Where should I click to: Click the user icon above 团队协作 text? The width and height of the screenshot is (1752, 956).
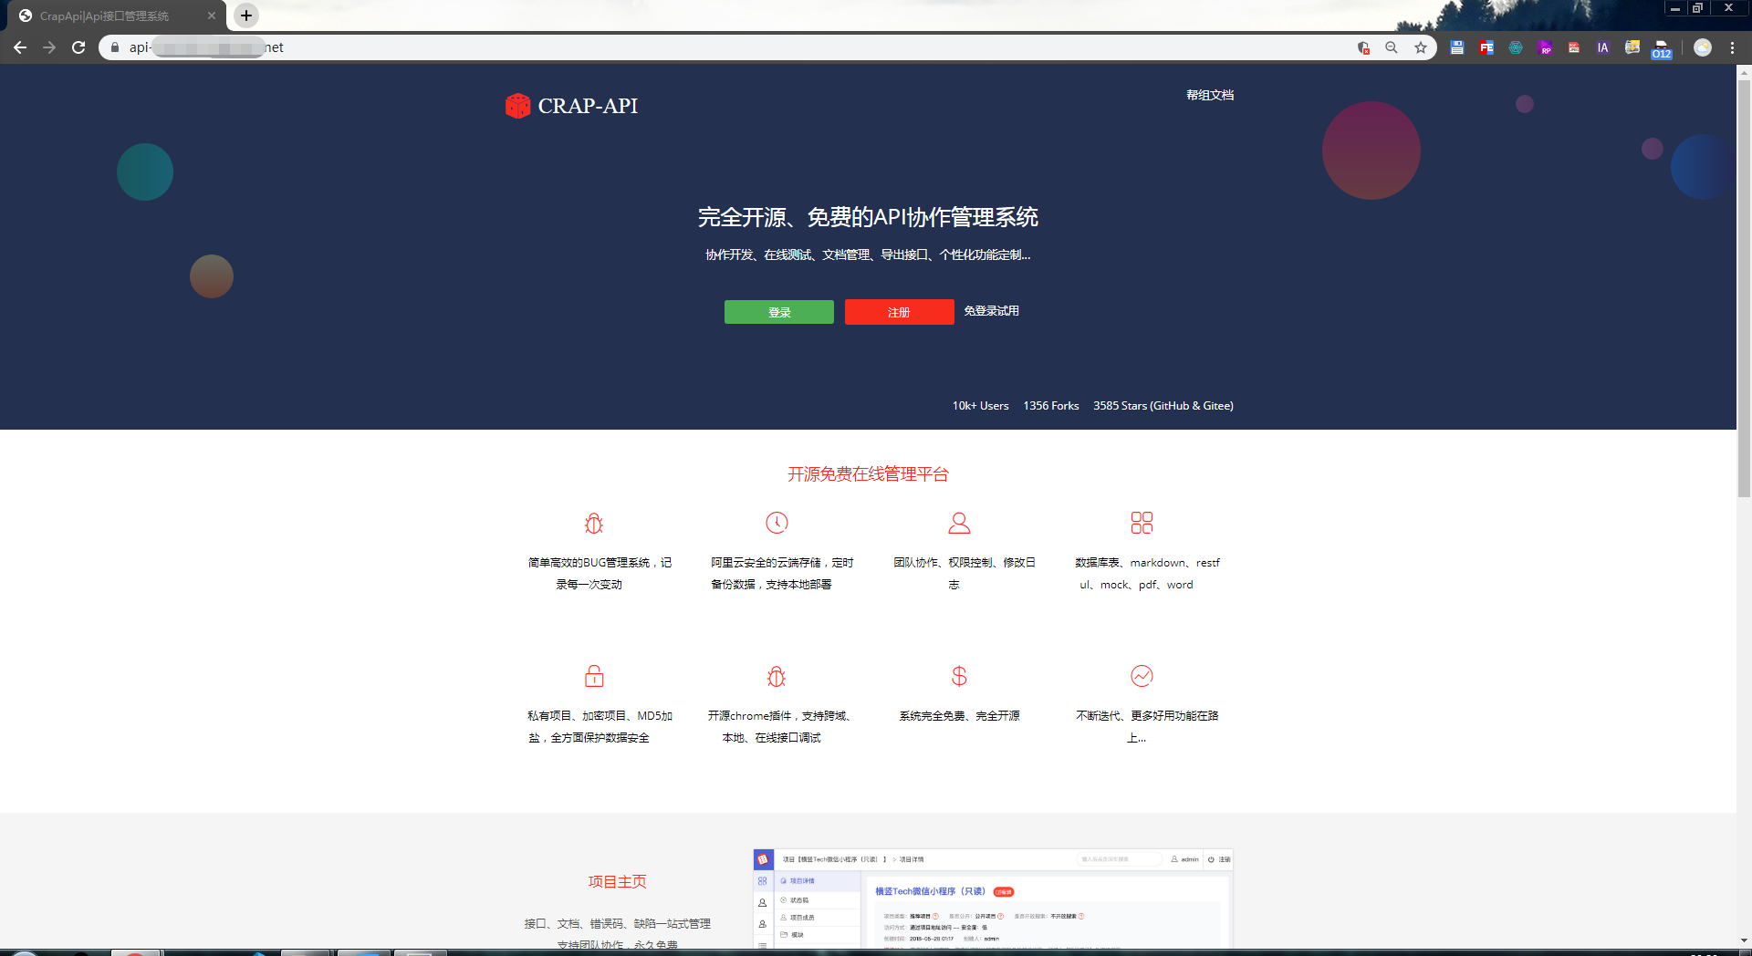click(959, 523)
